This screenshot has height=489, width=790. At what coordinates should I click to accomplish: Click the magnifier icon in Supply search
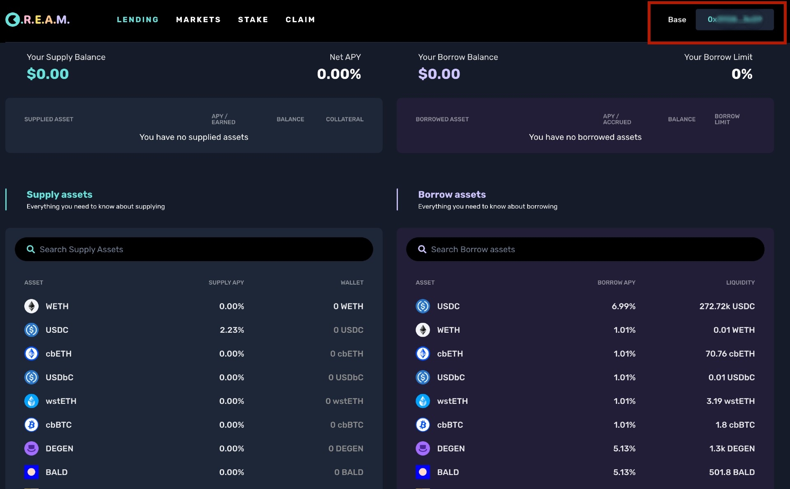click(x=30, y=249)
